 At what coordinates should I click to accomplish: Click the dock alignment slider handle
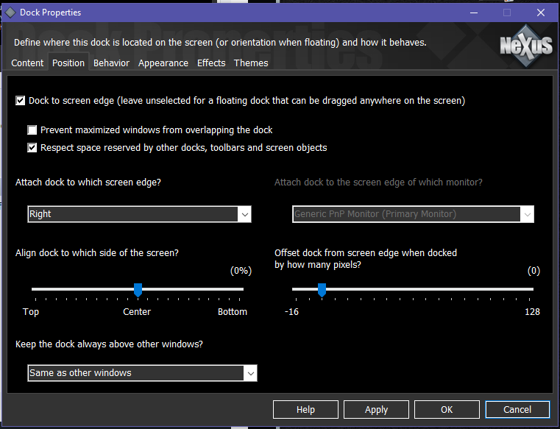pos(138,290)
